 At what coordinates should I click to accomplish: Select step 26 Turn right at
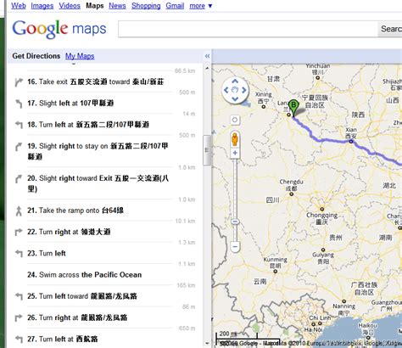coord(77,317)
